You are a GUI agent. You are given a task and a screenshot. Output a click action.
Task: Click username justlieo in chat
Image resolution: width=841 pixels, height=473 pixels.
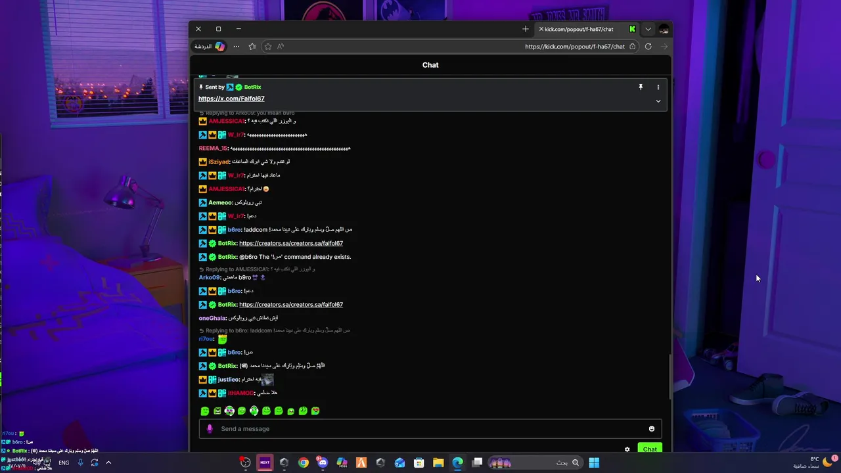point(229,379)
